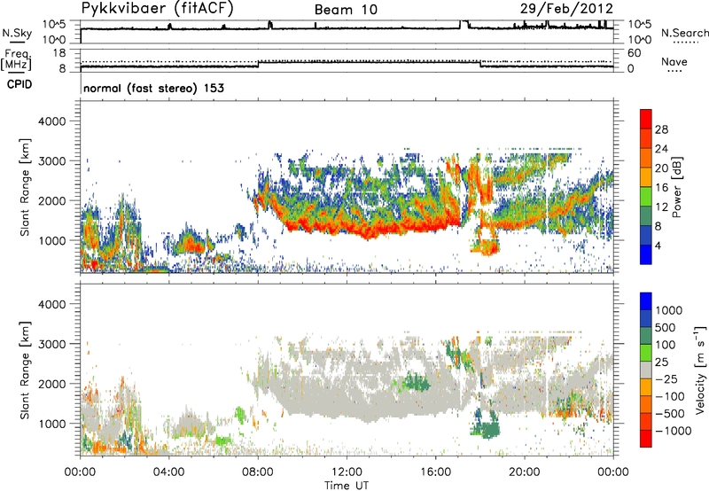Screen dimensions: 709x491
Task: Click the '12:00' time axis tick label
Action: pos(347,472)
